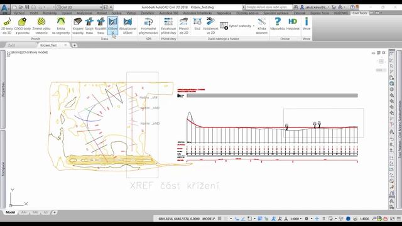
Task: Switch to the Express Tools tab
Action: click(x=319, y=13)
